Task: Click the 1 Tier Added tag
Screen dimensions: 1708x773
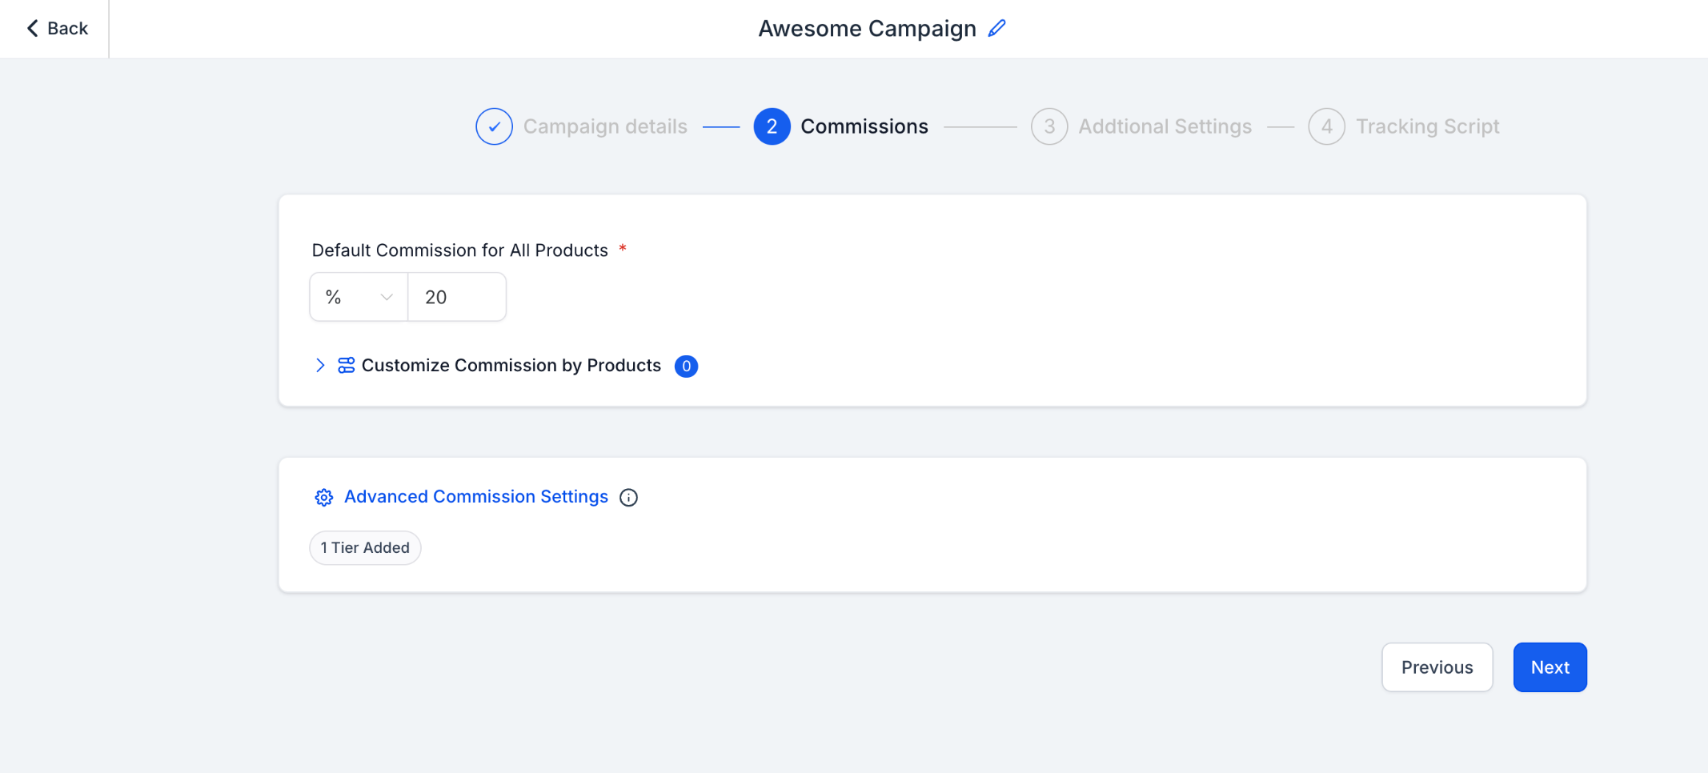Action: 365,548
